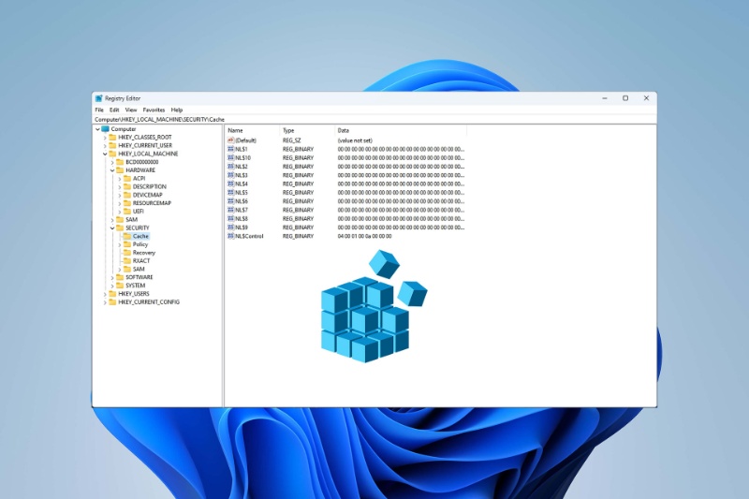Collapse the SECURITY key arrow

[112, 228]
